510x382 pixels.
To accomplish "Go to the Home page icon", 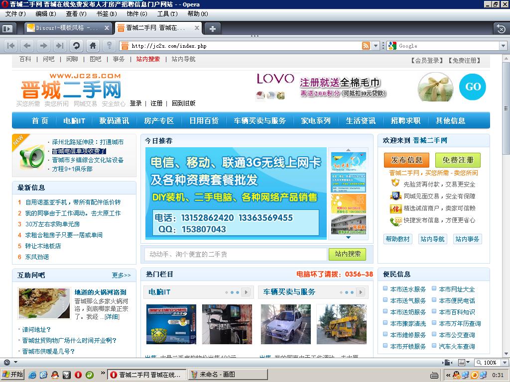I will (x=93, y=46).
